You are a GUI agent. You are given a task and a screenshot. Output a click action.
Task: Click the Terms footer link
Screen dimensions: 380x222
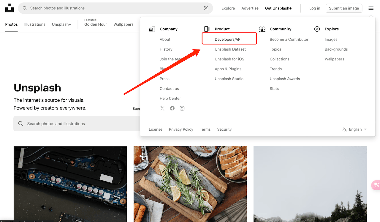(205, 129)
